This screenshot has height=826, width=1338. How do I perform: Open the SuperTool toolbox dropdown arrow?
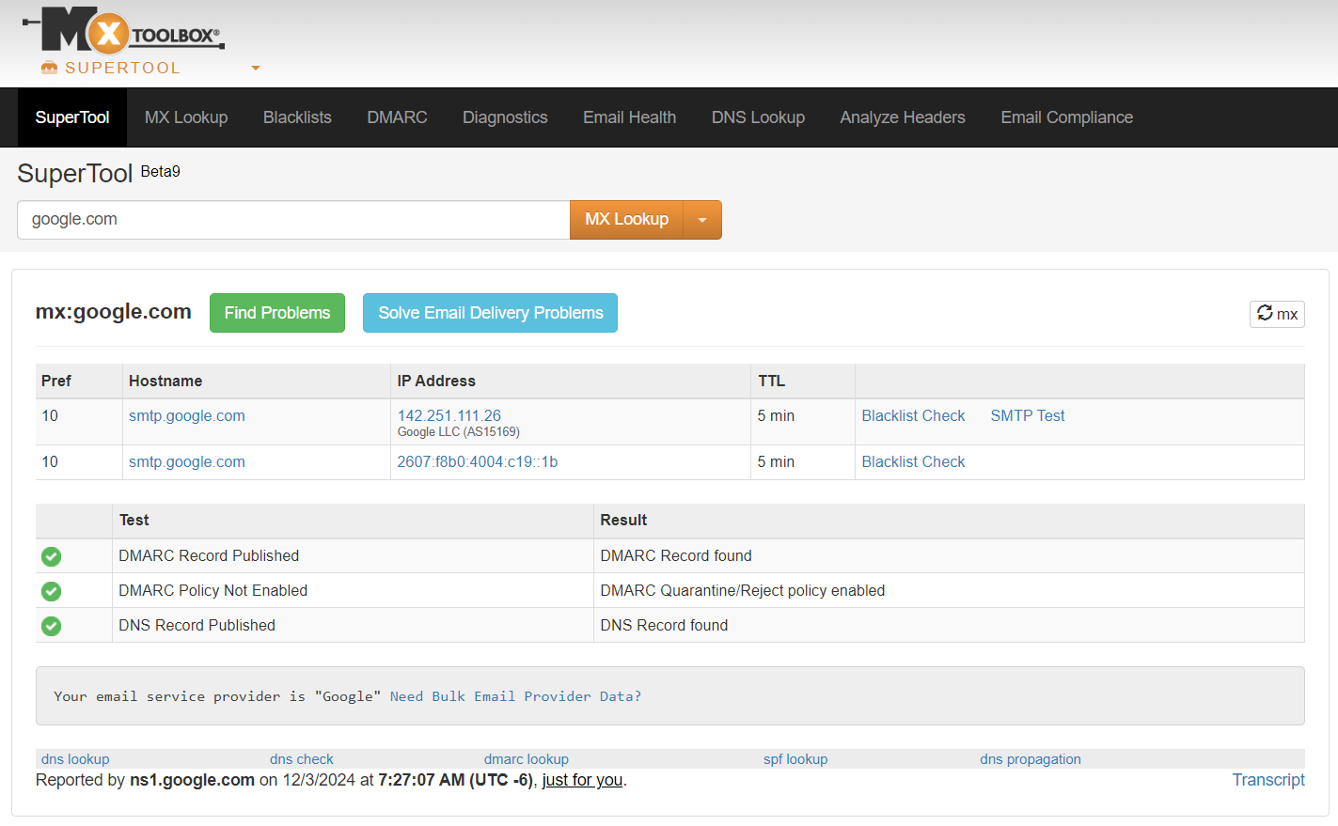[256, 68]
